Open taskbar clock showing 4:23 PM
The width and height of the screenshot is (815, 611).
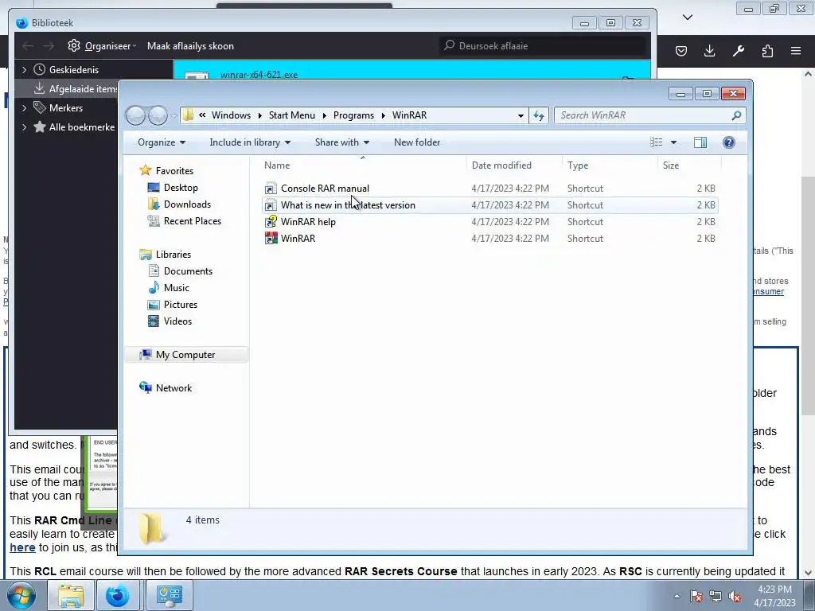(774, 596)
